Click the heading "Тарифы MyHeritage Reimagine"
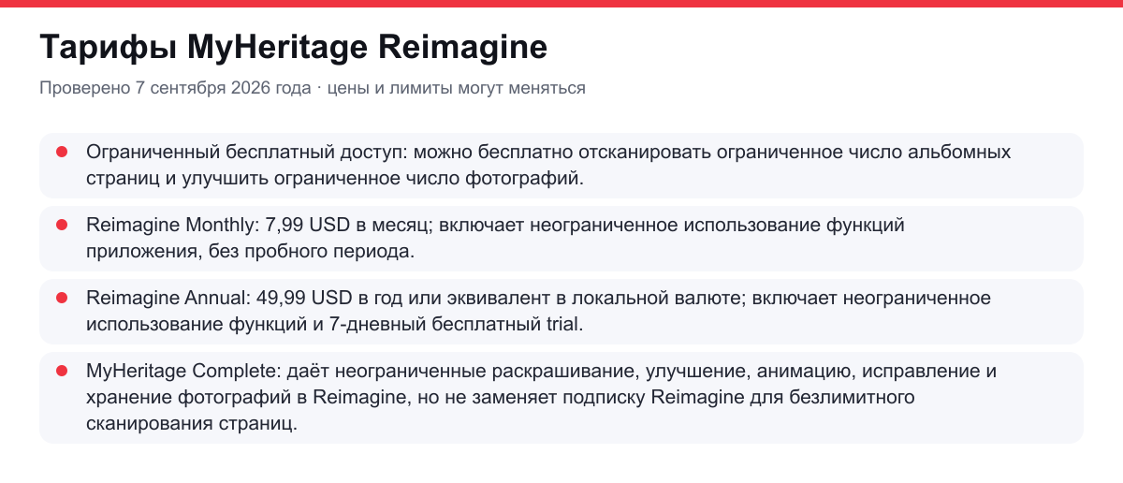The height and width of the screenshot is (483, 1123). (x=293, y=47)
